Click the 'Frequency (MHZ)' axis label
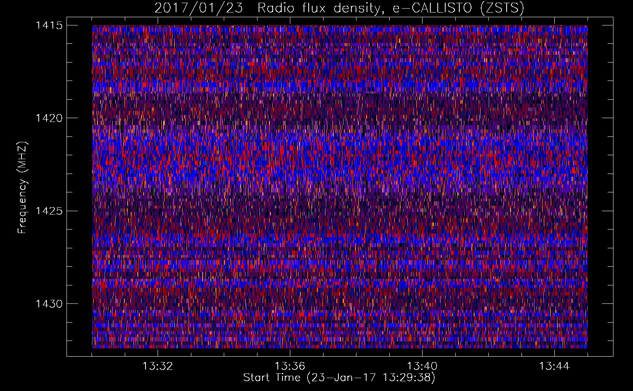 coord(22,187)
